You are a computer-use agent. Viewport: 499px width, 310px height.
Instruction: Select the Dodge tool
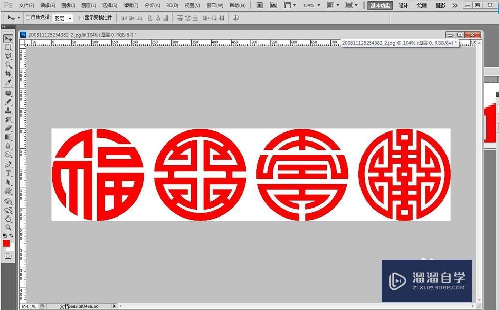(x=8, y=154)
